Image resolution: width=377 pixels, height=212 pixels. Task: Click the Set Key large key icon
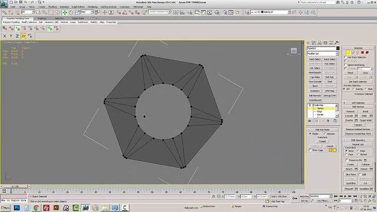(x=295, y=198)
